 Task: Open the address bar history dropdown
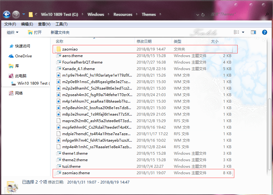point(198,15)
